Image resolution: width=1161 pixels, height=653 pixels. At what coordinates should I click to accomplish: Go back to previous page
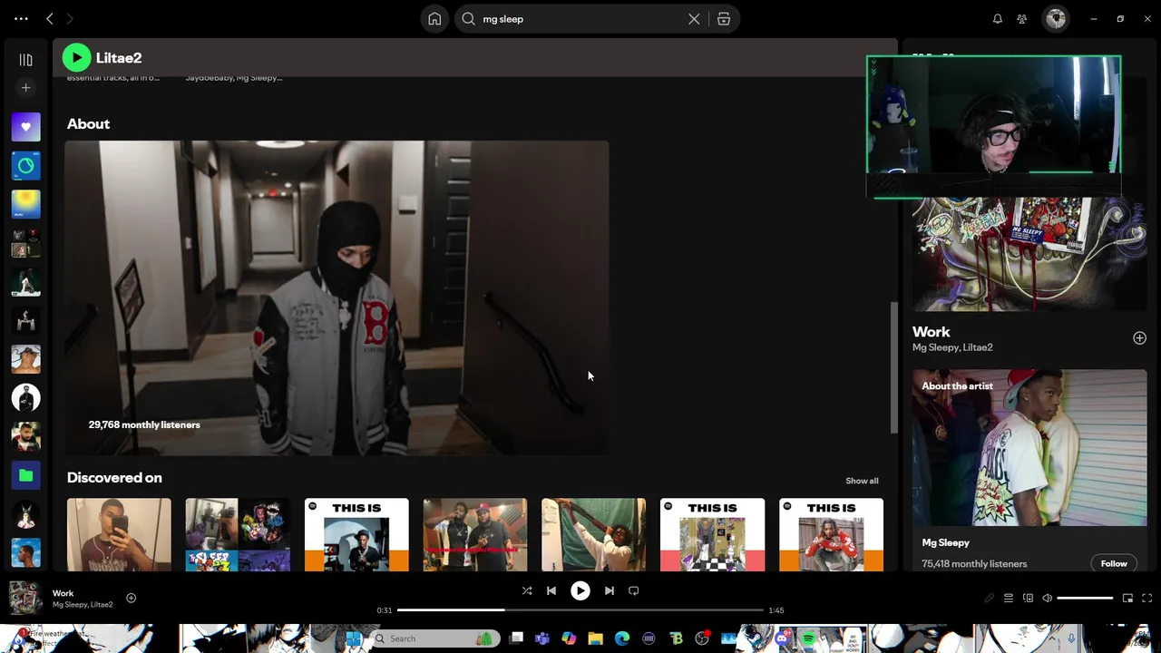click(50, 18)
